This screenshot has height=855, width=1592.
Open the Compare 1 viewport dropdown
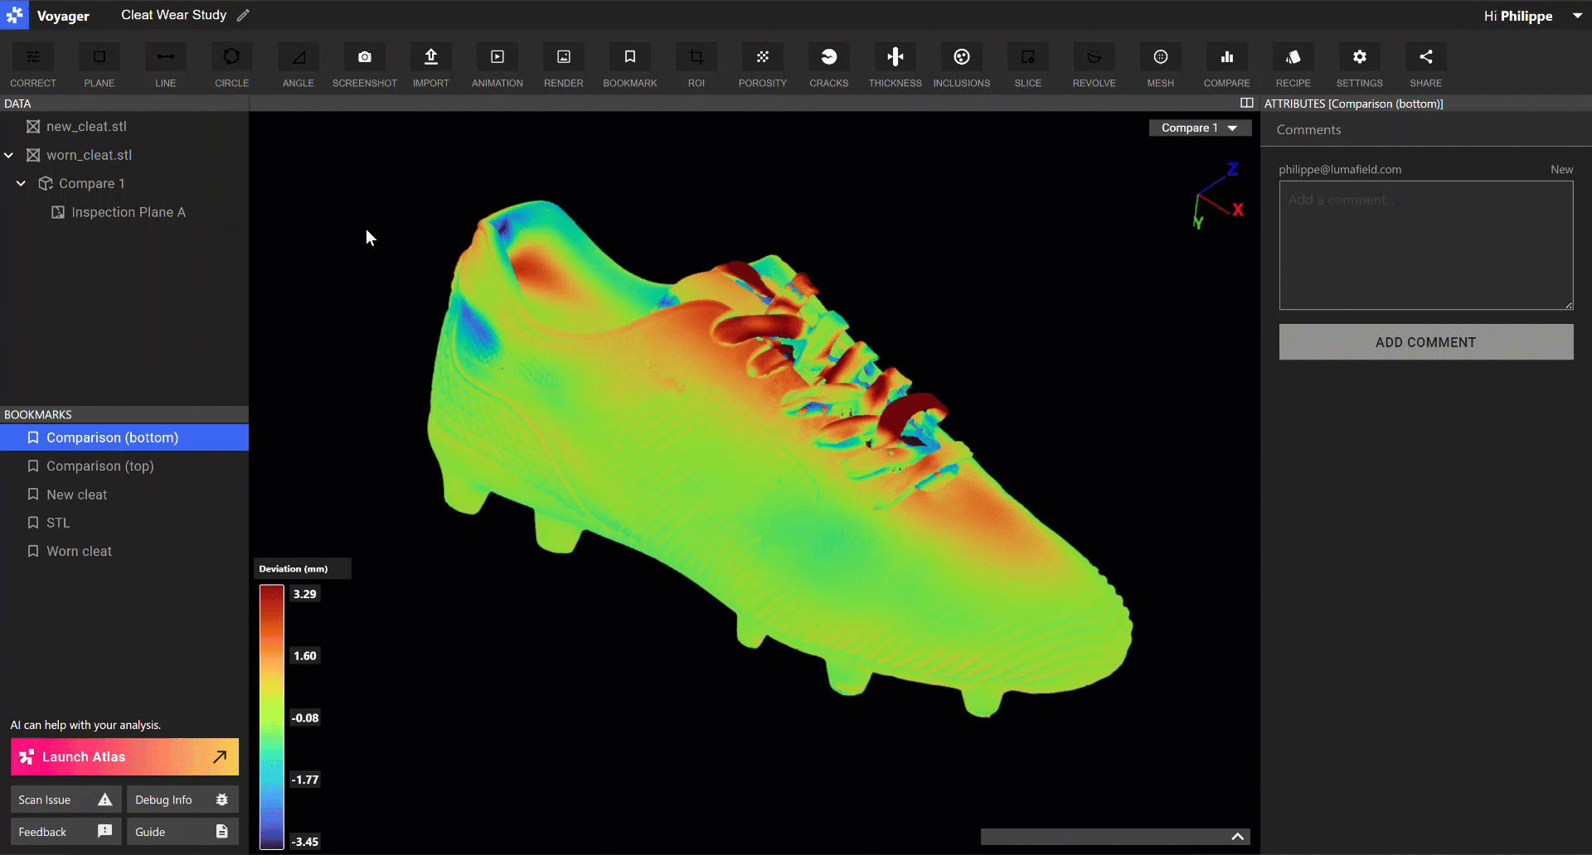1199,128
